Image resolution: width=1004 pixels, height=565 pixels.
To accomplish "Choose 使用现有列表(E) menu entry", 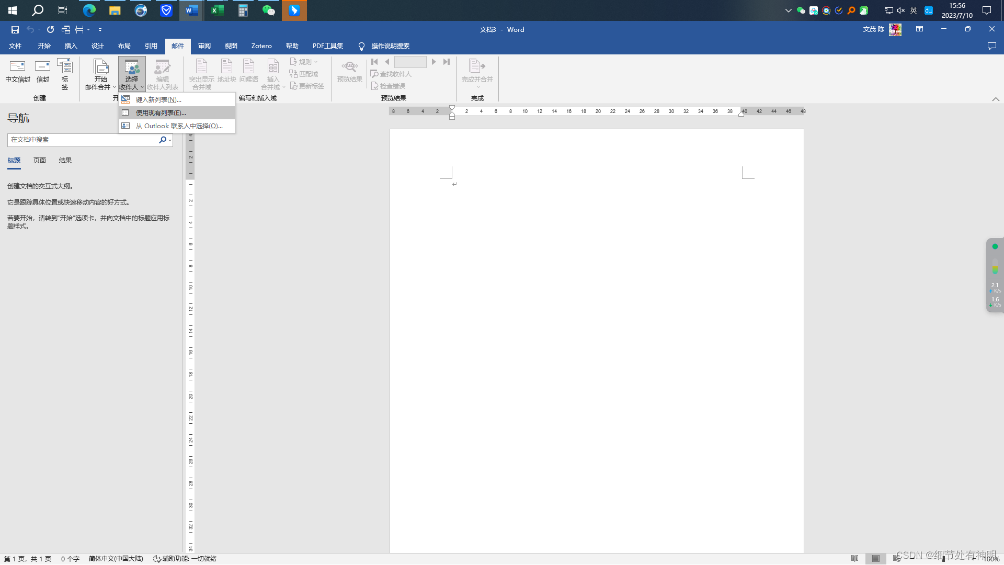I will click(161, 113).
